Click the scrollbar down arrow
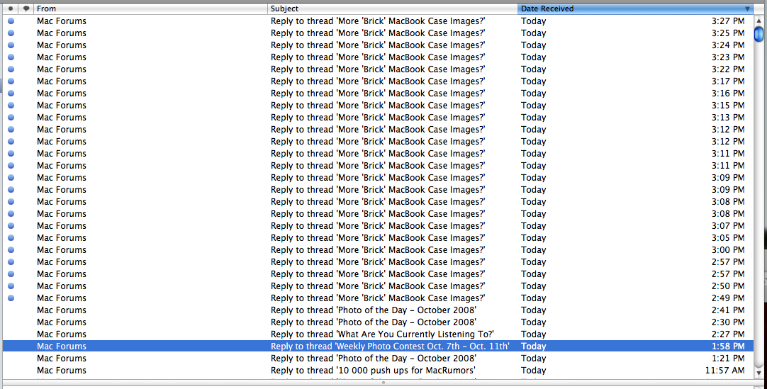The image size is (767, 389). pyautogui.click(x=758, y=373)
